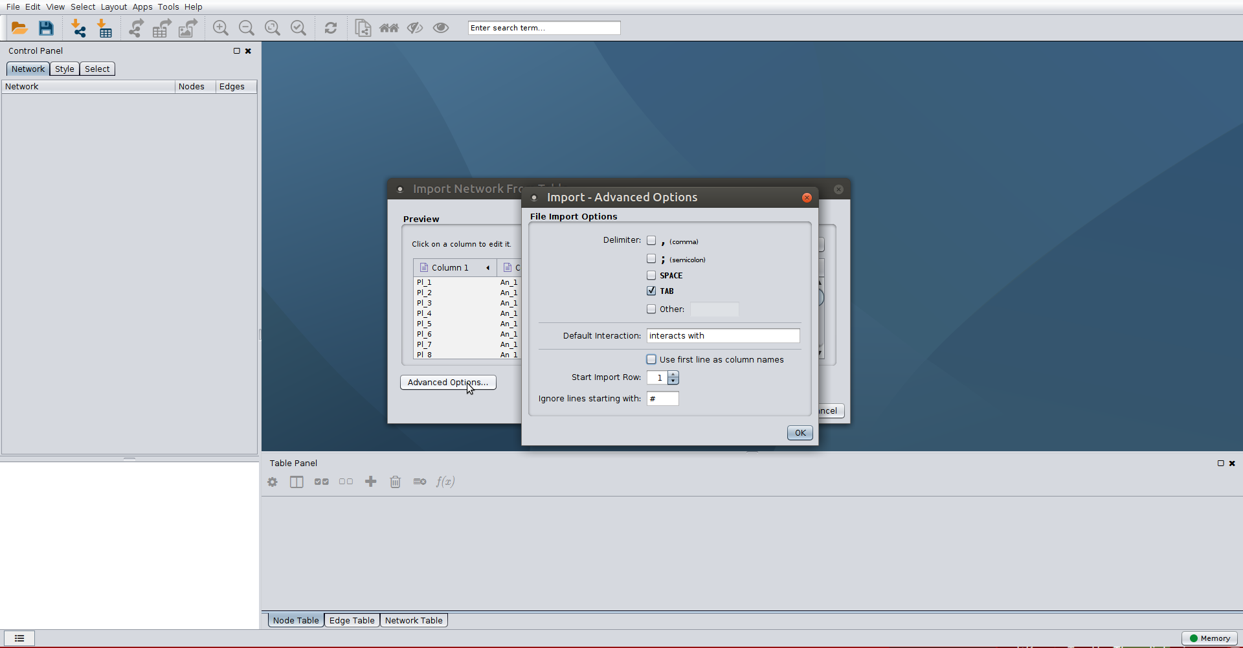The height and width of the screenshot is (648, 1243).
Task: Expand Column 1 header dropdown arrow
Action: coord(487,268)
